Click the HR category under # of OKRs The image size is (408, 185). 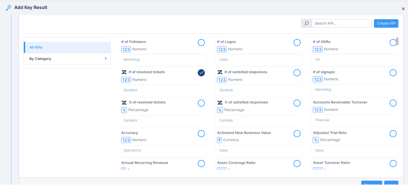pyautogui.click(x=317, y=59)
